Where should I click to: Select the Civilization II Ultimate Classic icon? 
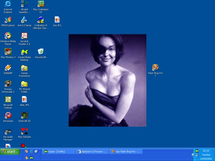click(41, 20)
